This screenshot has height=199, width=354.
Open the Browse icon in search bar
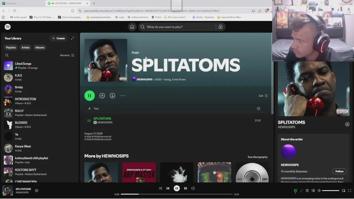(x=220, y=27)
